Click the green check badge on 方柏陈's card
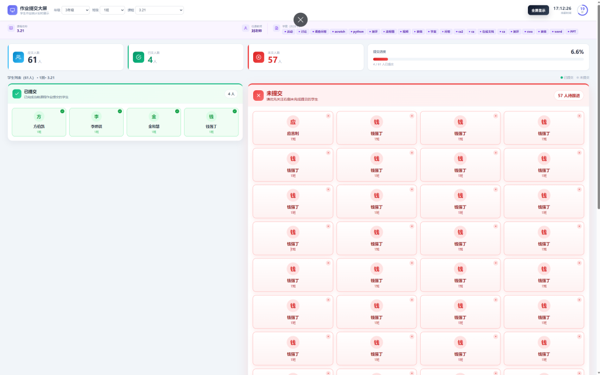Image resolution: width=600 pixels, height=375 pixels. coord(62,111)
